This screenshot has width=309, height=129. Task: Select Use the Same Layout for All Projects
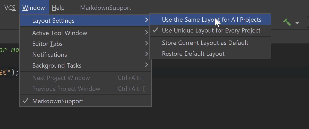[x=211, y=20]
